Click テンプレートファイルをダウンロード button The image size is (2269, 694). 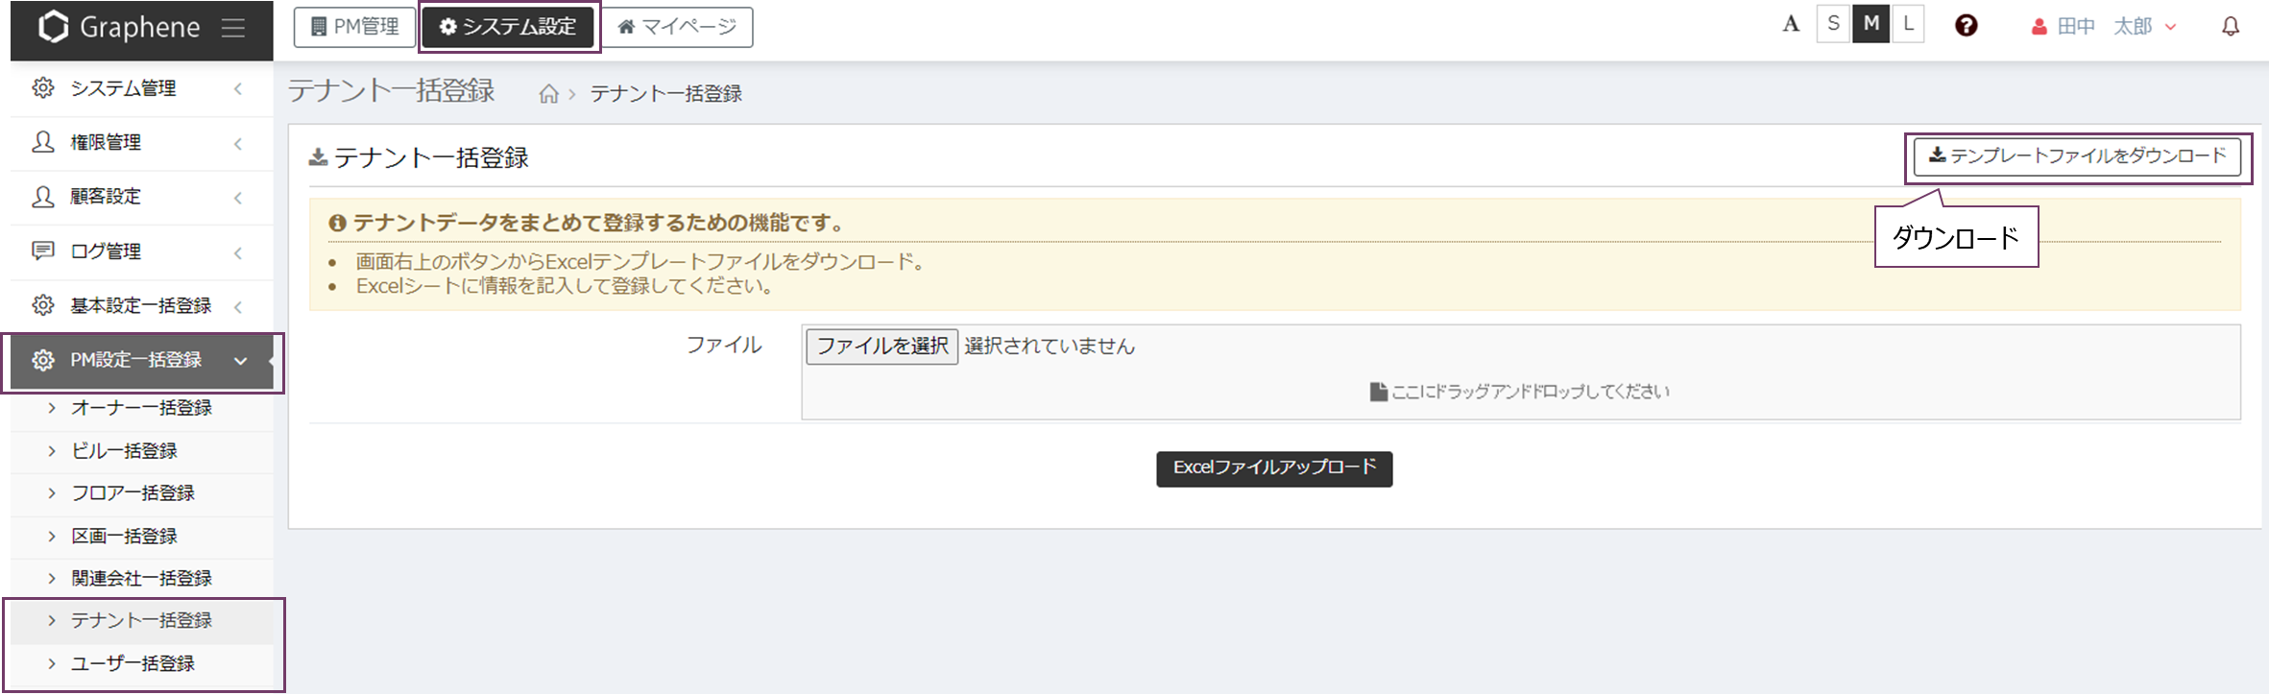pos(2077,156)
